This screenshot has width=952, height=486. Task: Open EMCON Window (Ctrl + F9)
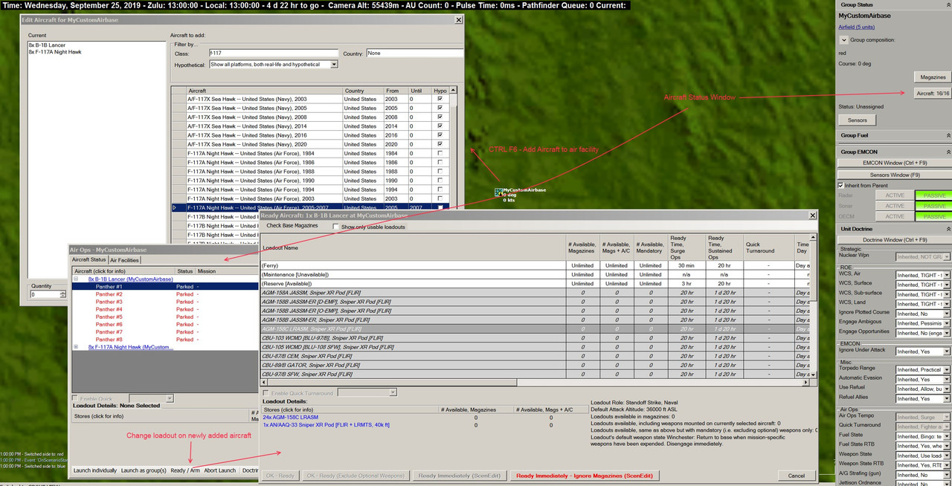coord(895,163)
